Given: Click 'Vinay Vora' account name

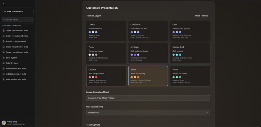Looking at the screenshot, I should click(12, 122).
